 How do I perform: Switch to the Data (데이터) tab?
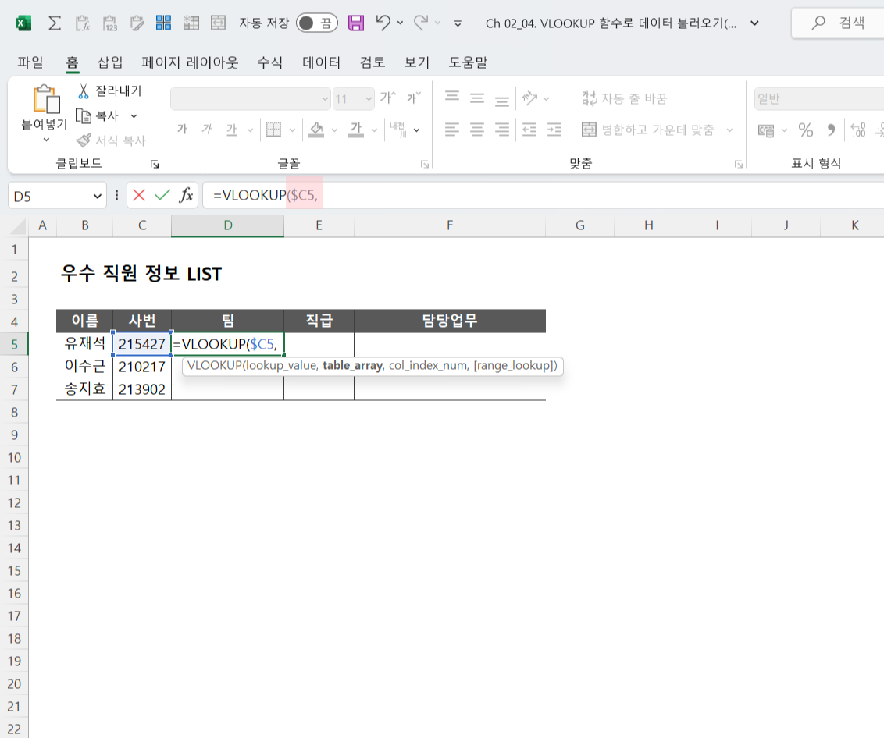tap(322, 62)
